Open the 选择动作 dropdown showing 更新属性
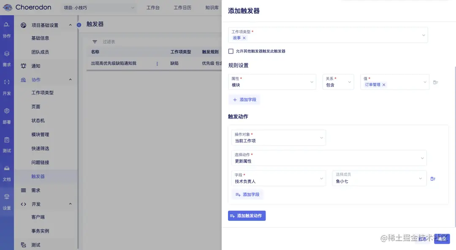The image size is (456, 250). [329, 158]
